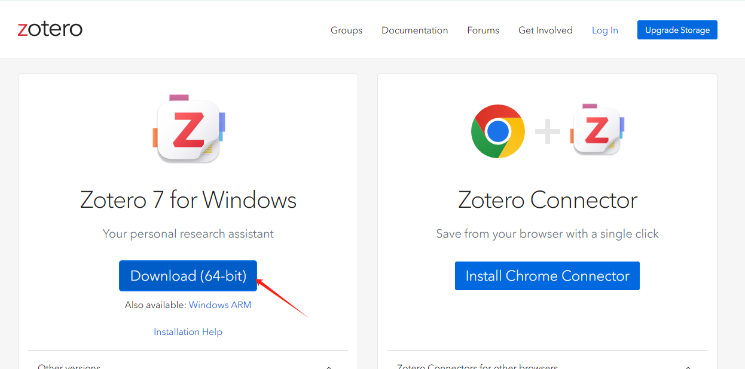Open the Documentation navigation item
Image resolution: width=745 pixels, height=369 pixels.
(x=414, y=30)
